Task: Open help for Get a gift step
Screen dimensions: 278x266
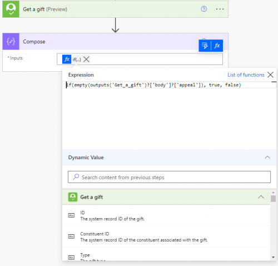Action: [x=204, y=9]
